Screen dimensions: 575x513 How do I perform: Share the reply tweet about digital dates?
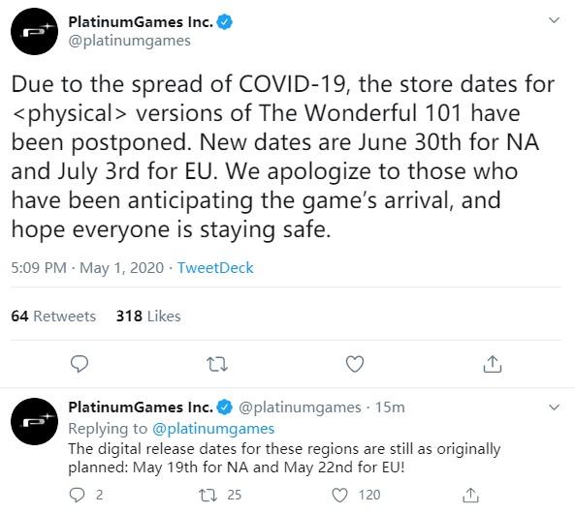[x=470, y=495]
